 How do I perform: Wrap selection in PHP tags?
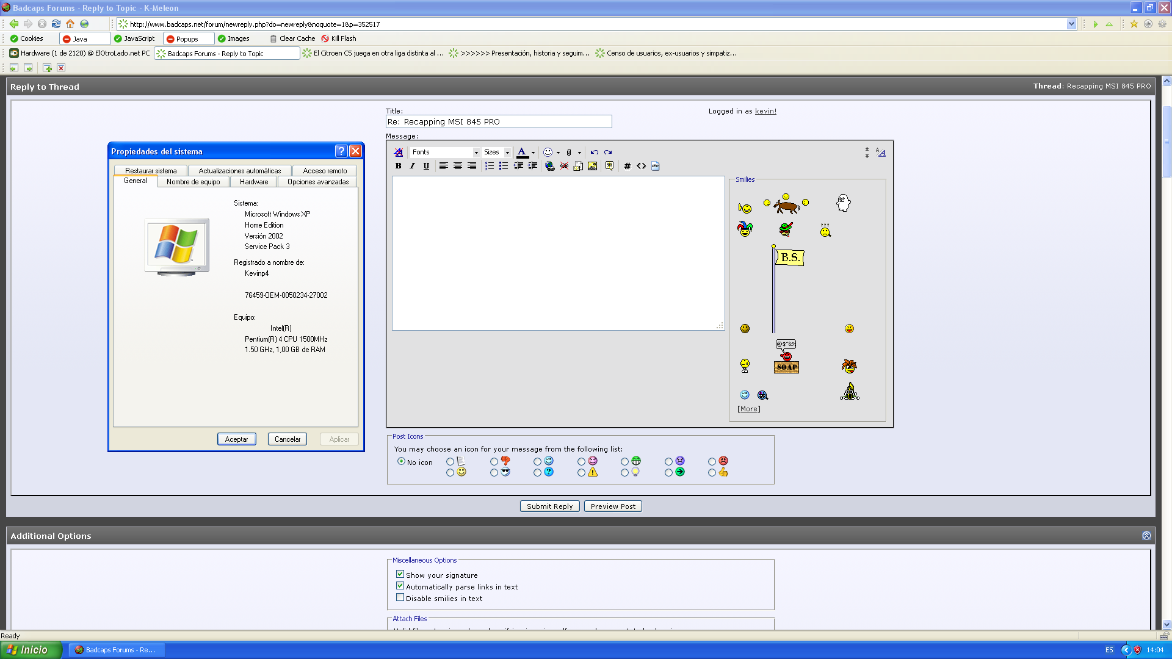655,166
